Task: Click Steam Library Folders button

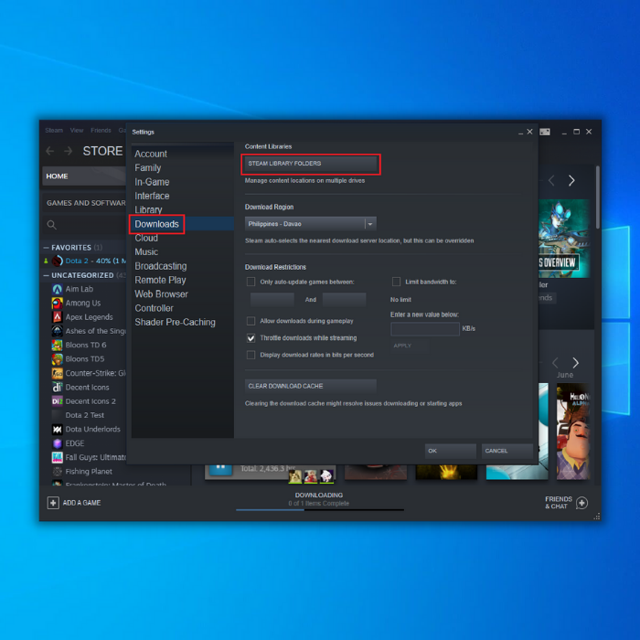Action: pos(311,164)
